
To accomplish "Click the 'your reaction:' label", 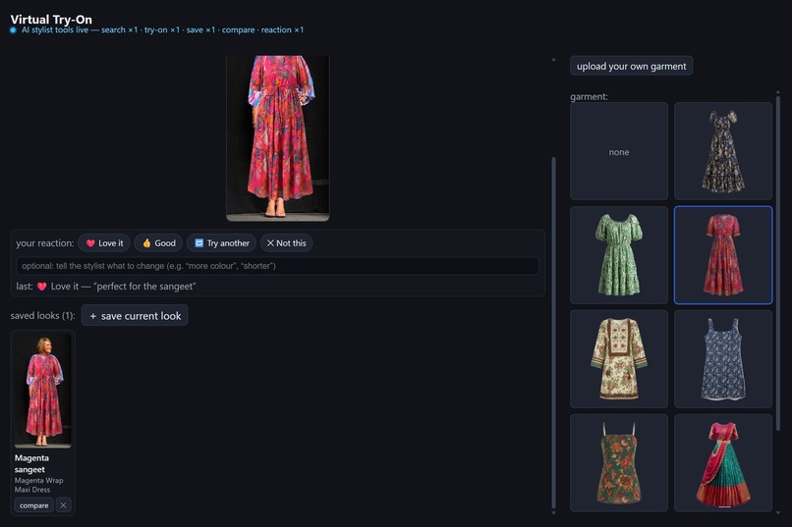I will (45, 243).
